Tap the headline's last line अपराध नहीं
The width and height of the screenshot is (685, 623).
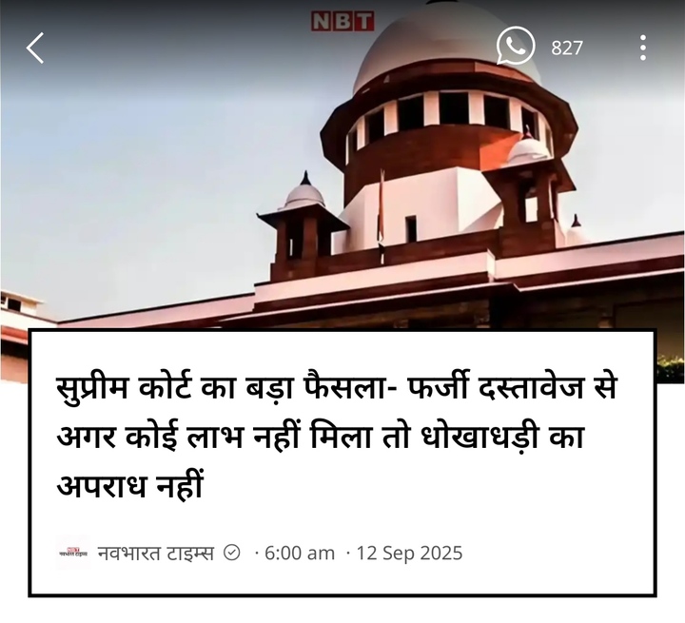click(130, 484)
